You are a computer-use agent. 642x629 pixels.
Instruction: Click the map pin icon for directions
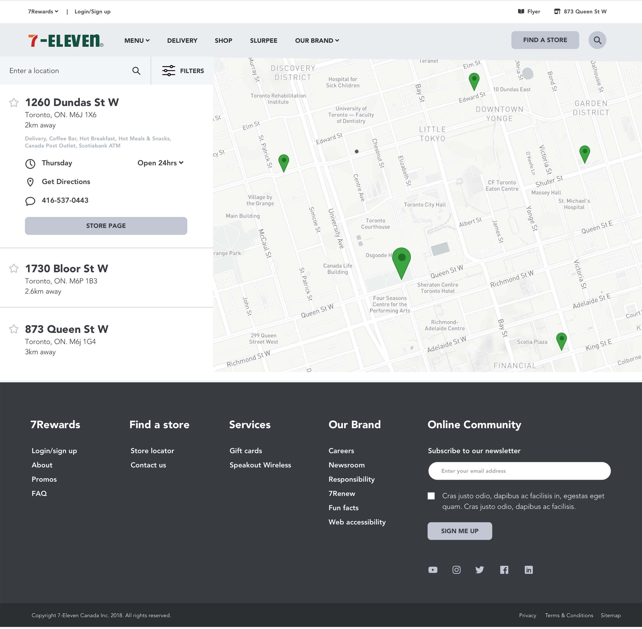tap(30, 182)
